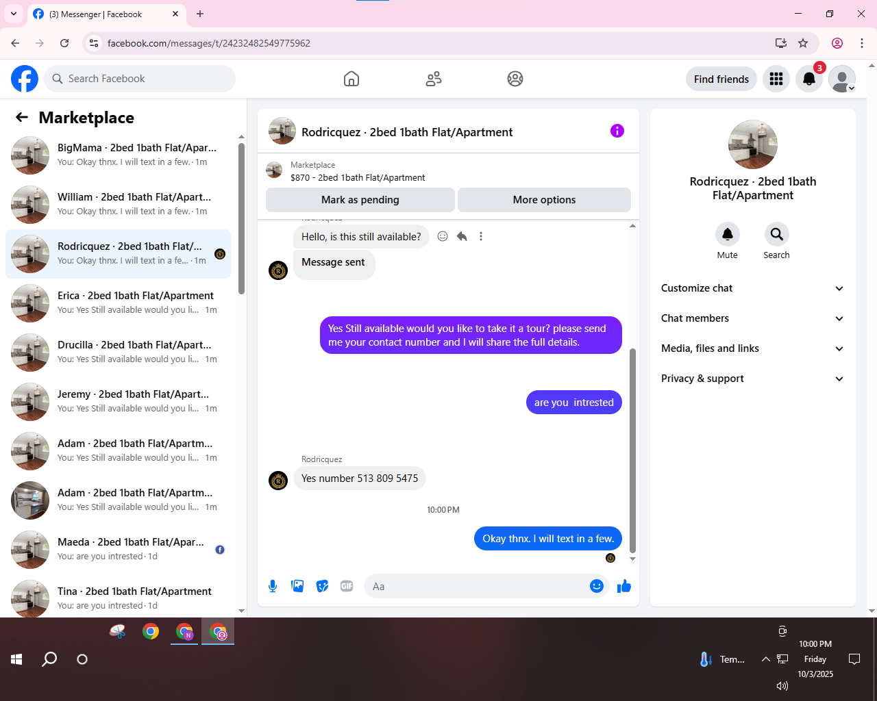
Task: Click the 'Yes number 513 809 5475' message
Action: 360,479
